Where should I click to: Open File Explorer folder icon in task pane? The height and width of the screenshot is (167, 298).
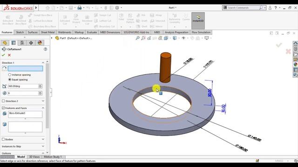[295, 54]
